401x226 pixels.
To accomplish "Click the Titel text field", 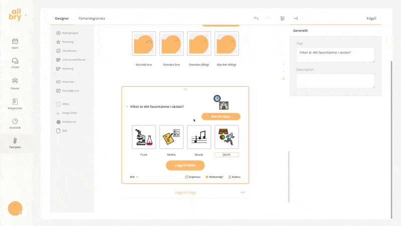I will pyautogui.click(x=335, y=55).
